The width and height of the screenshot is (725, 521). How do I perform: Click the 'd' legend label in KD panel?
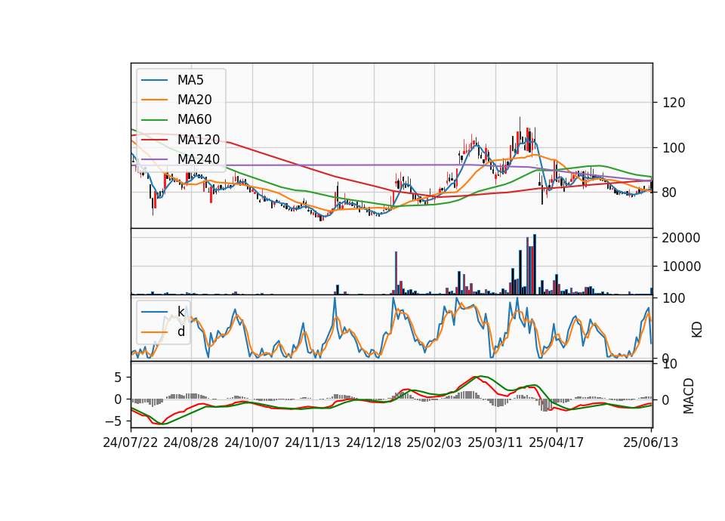[x=181, y=331]
